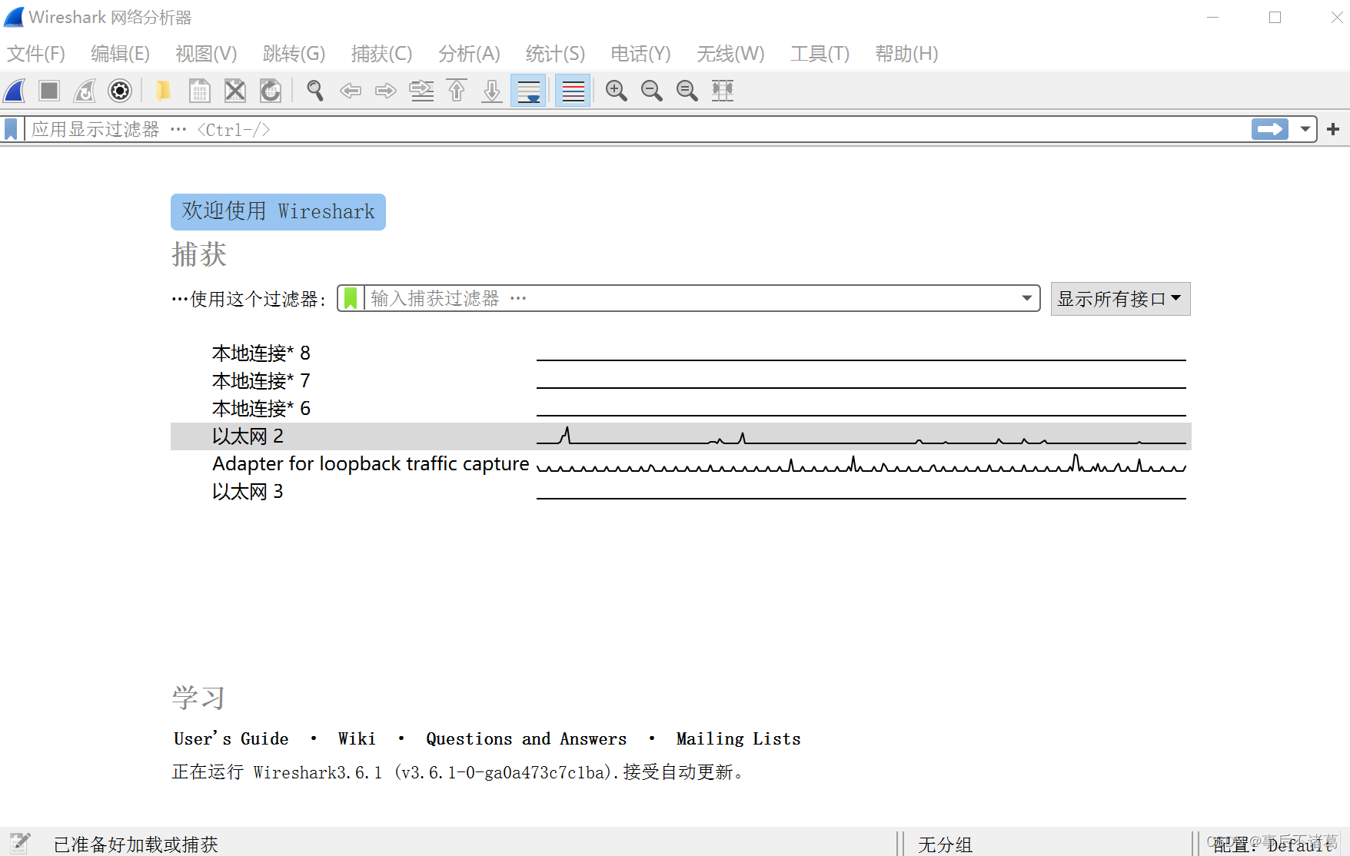The width and height of the screenshot is (1350, 856).
Task: Open the 捕获(C) menu
Action: pyautogui.click(x=381, y=54)
